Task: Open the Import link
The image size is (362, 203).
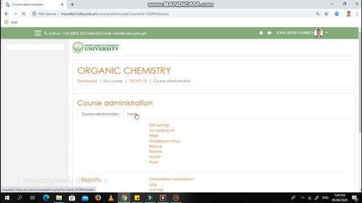Action: coord(154,157)
